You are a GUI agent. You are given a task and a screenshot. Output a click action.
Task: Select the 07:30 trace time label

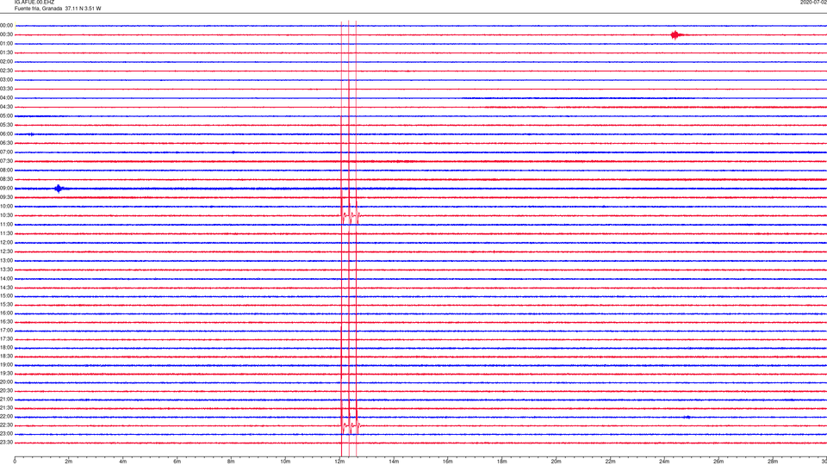pos(6,161)
